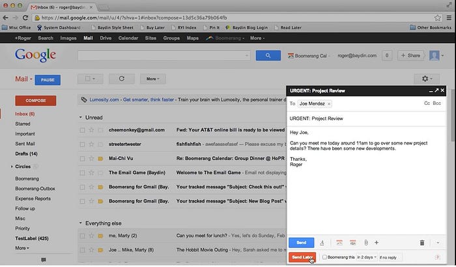Image resolution: width=456 pixels, height=267 pixels.
Task: Bookmark page with the star icon
Action: [438, 18]
